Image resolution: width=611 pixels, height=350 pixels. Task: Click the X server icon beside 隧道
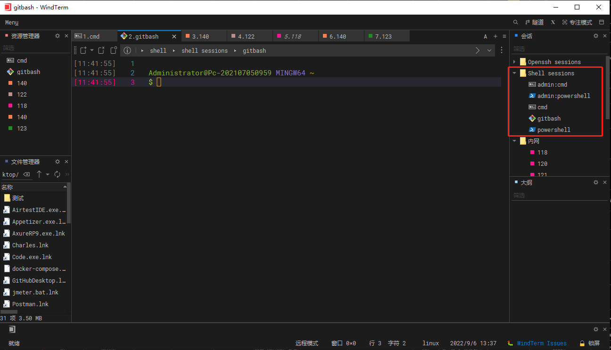(x=553, y=22)
